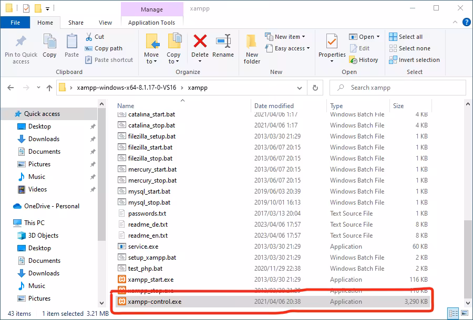Viewport: 473px width, 320px height.
Task: Switch to the Home tab
Action: (45, 23)
